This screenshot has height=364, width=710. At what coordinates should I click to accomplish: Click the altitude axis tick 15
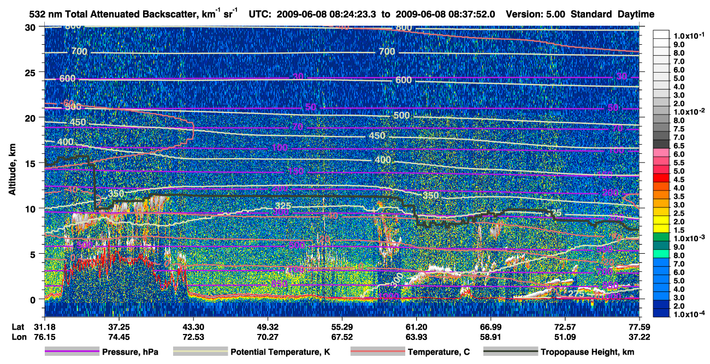tap(32, 163)
